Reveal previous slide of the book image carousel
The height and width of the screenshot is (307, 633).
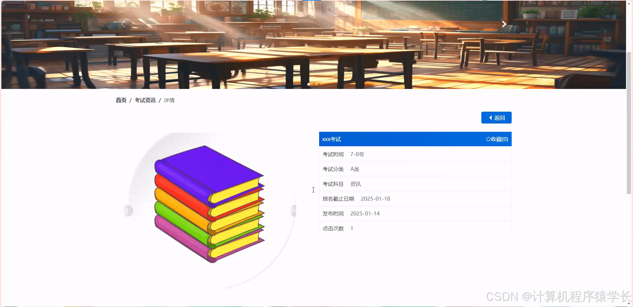click(128, 211)
